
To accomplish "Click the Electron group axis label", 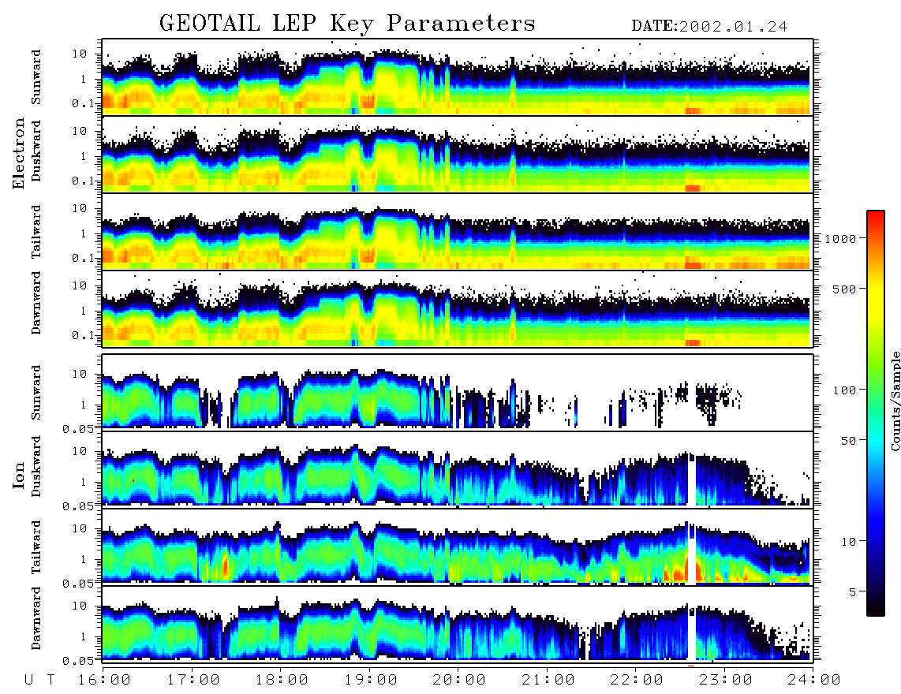I will pos(19,153).
